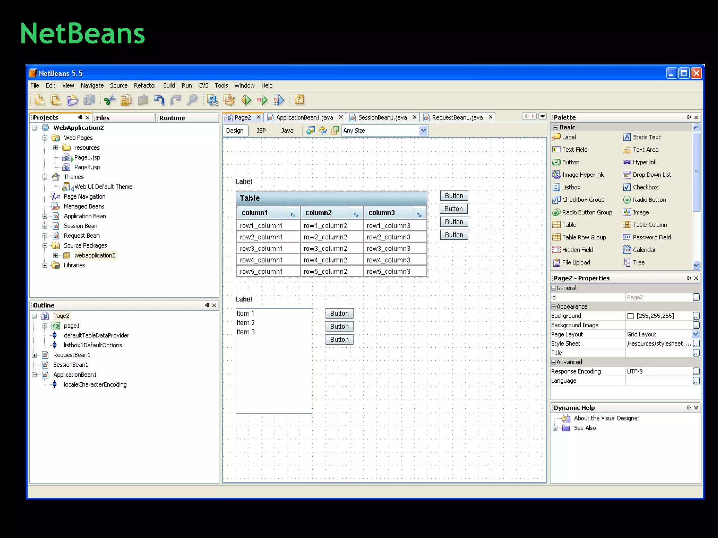This screenshot has height=538, width=718.
Task: Click About the Visual Designer link
Action: click(x=606, y=418)
